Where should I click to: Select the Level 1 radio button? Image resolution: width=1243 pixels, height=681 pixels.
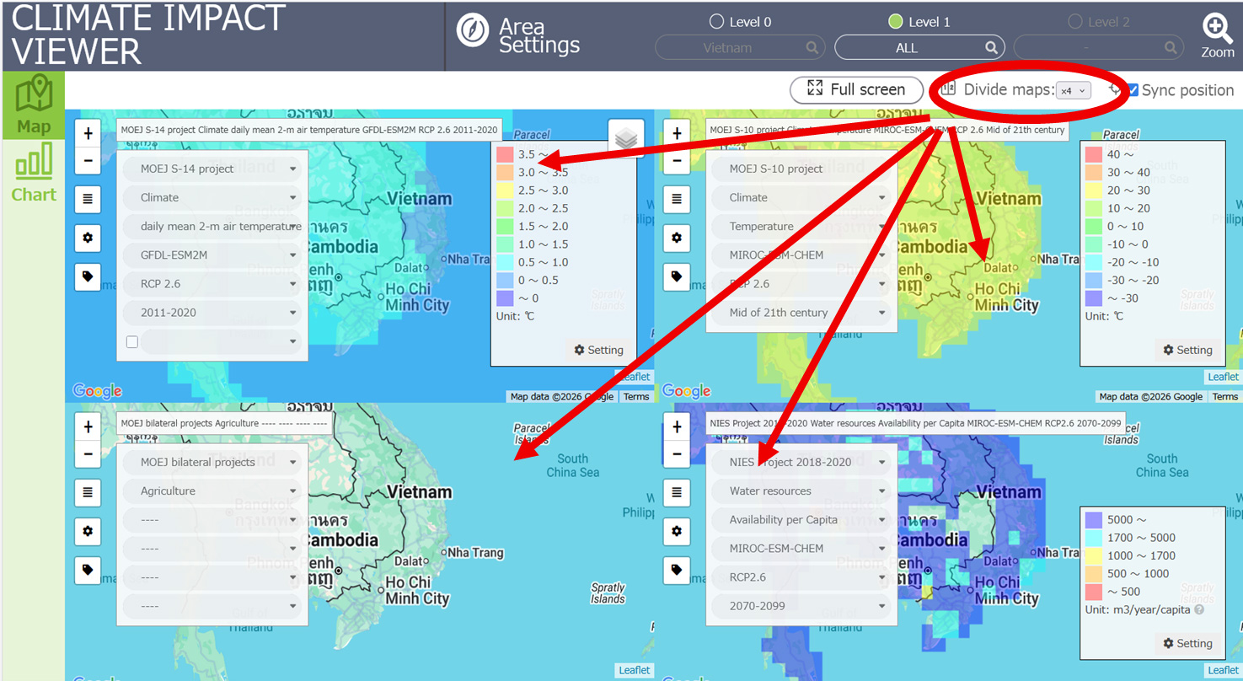(x=895, y=22)
